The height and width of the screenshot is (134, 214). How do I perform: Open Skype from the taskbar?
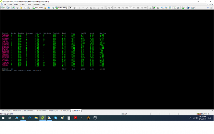click(56, 118)
